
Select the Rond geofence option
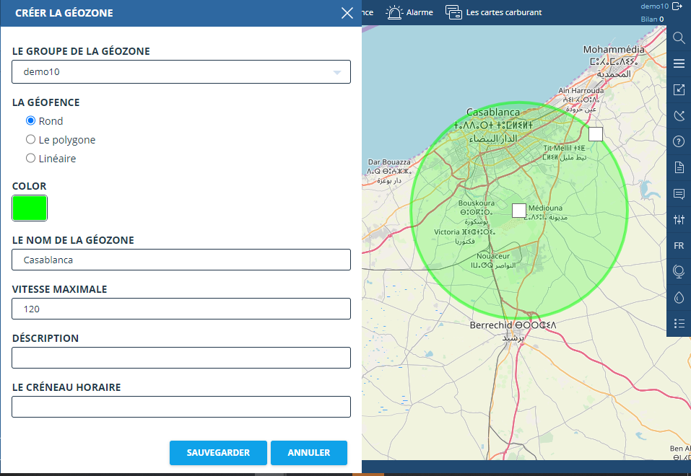pyautogui.click(x=31, y=121)
